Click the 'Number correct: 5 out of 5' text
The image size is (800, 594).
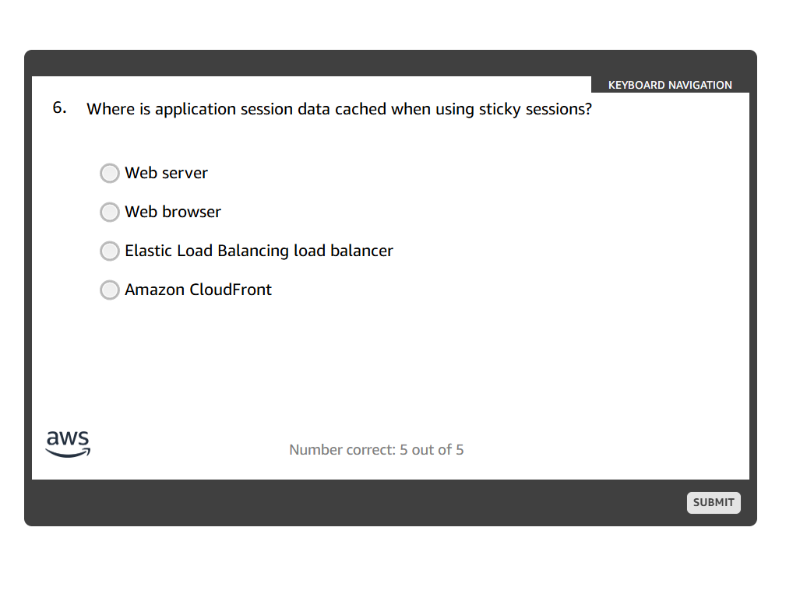tap(376, 449)
